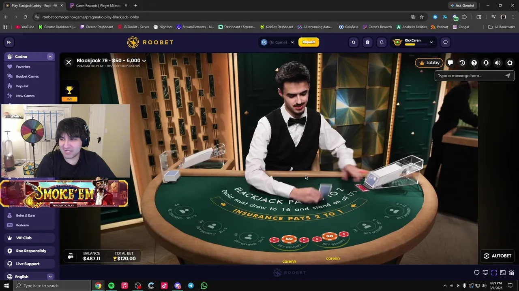519x291 pixels.
Task: Open the YouTube bookmark
Action: pos(25,27)
